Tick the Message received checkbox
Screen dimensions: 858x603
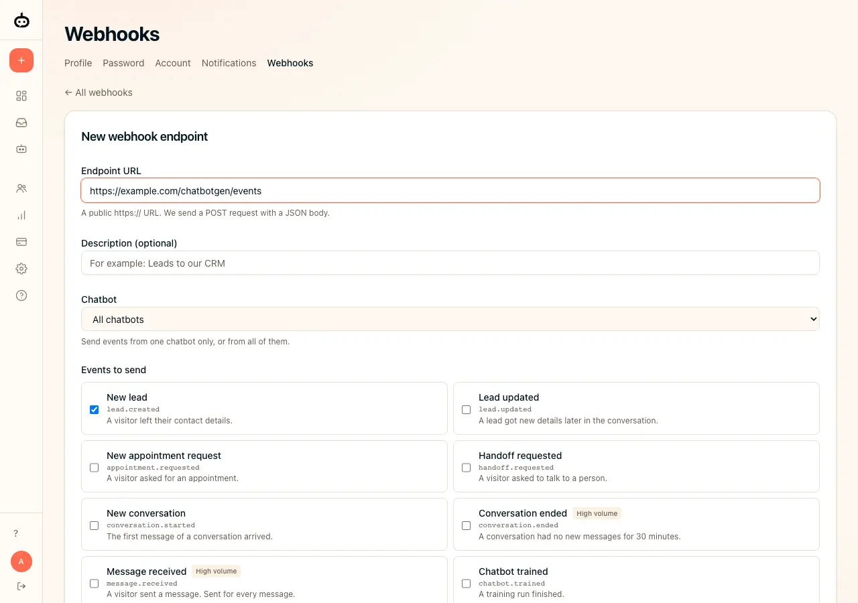95,584
